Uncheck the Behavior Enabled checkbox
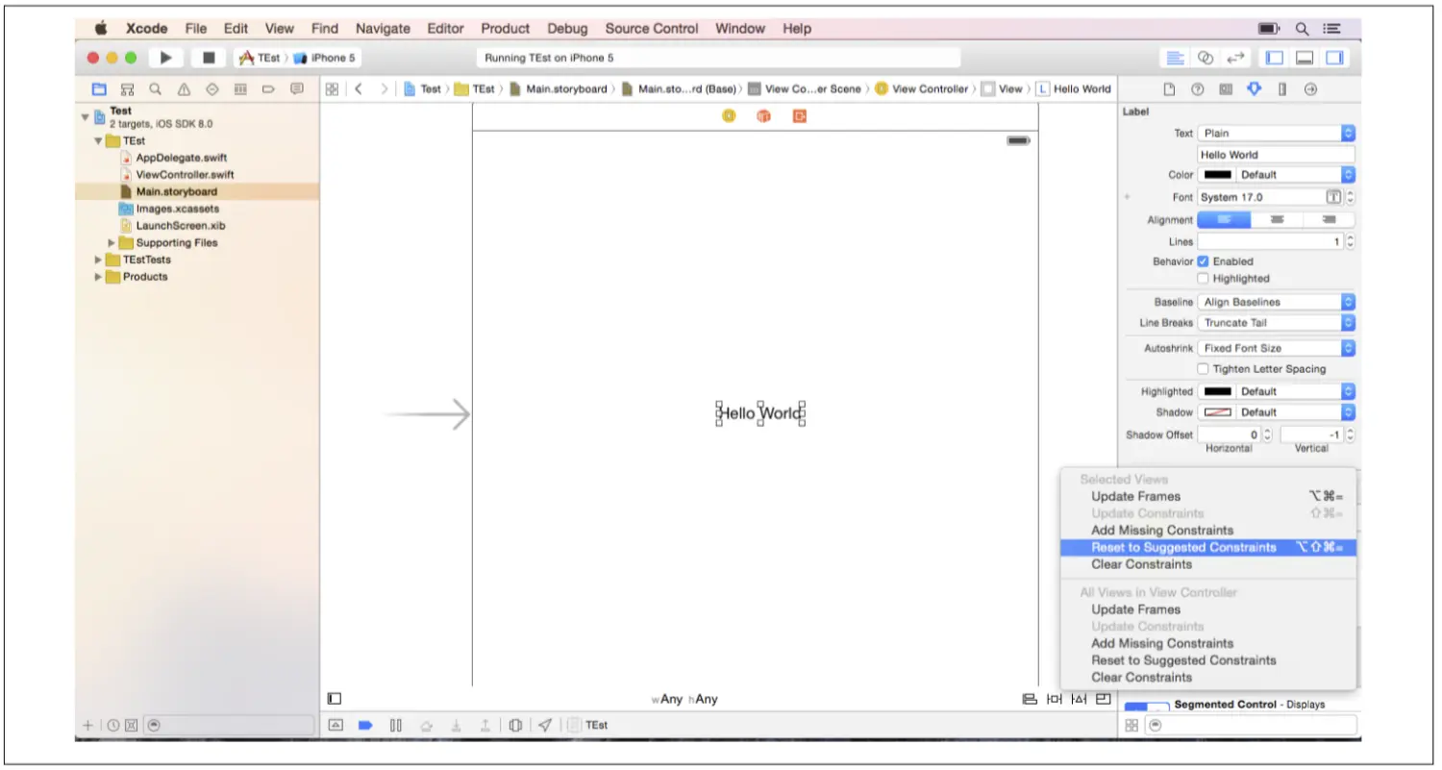 pyautogui.click(x=1203, y=261)
